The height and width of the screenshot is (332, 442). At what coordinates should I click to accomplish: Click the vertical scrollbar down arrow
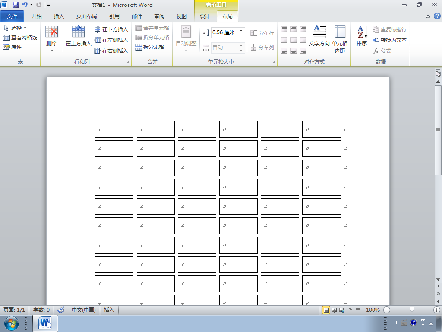[x=438, y=280]
